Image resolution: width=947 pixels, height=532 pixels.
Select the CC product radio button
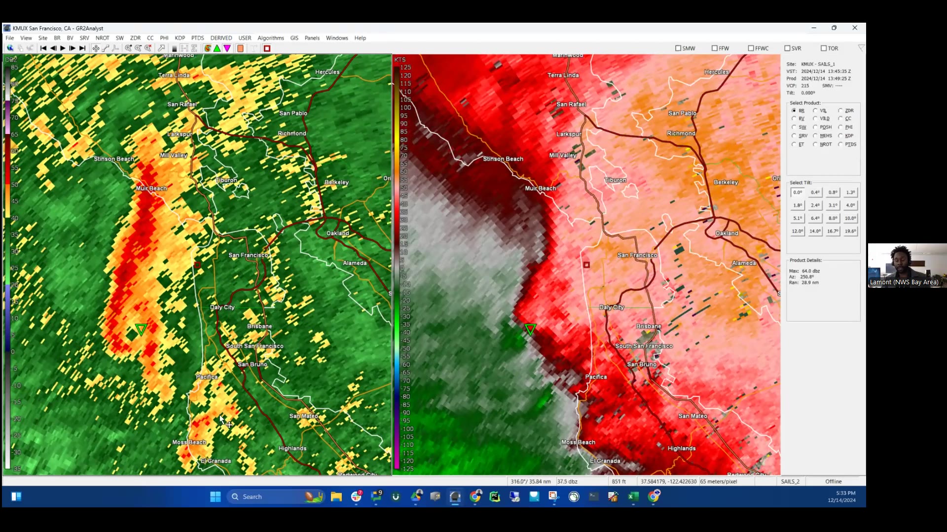[x=840, y=119]
